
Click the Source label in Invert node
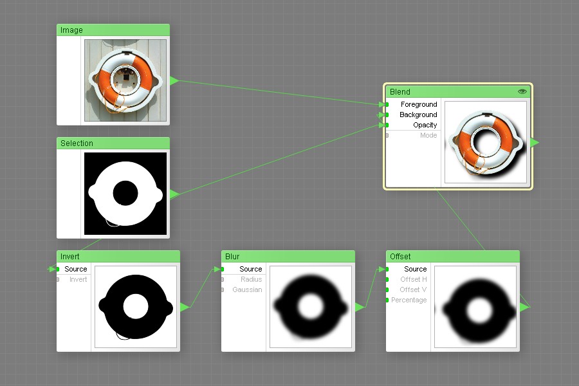click(x=76, y=270)
